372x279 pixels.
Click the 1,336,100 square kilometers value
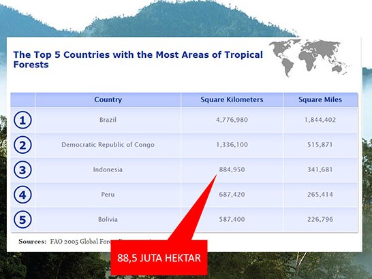pyautogui.click(x=232, y=144)
